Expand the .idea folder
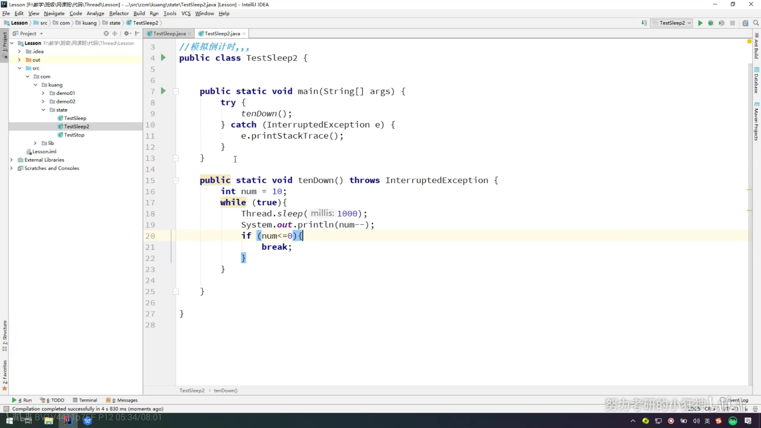Screen dimensions: 761x428 pyautogui.click(x=19, y=52)
